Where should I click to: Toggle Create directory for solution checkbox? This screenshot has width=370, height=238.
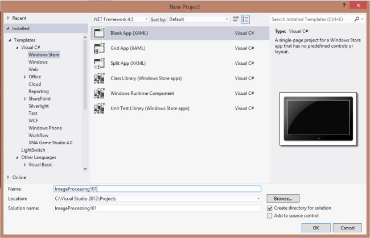(269, 208)
